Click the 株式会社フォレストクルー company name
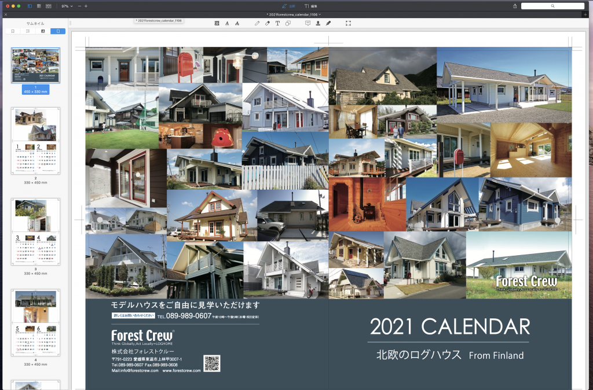Image resolution: width=593 pixels, height=390 pixels. 142,351
